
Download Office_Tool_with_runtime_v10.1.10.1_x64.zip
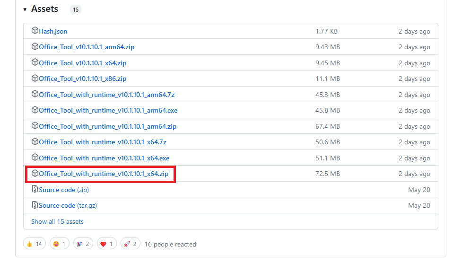[x=104, y=174]
